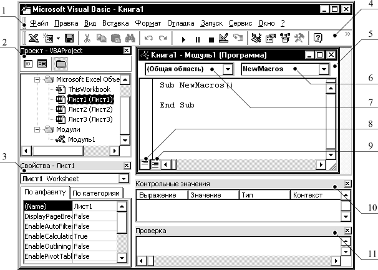Pause execution with Break button
The width and height of the screenshot is (378, 270).
pos(198,39)
